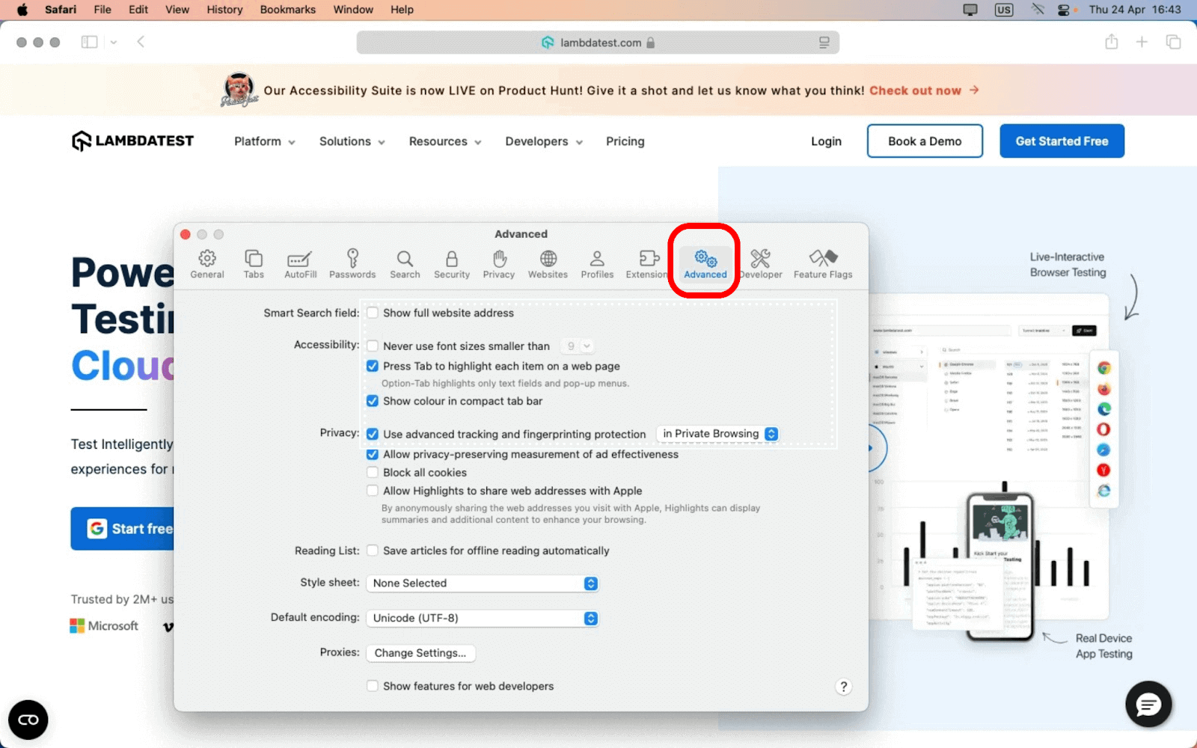Enable Save articles for offline reading

pos(373,551)
